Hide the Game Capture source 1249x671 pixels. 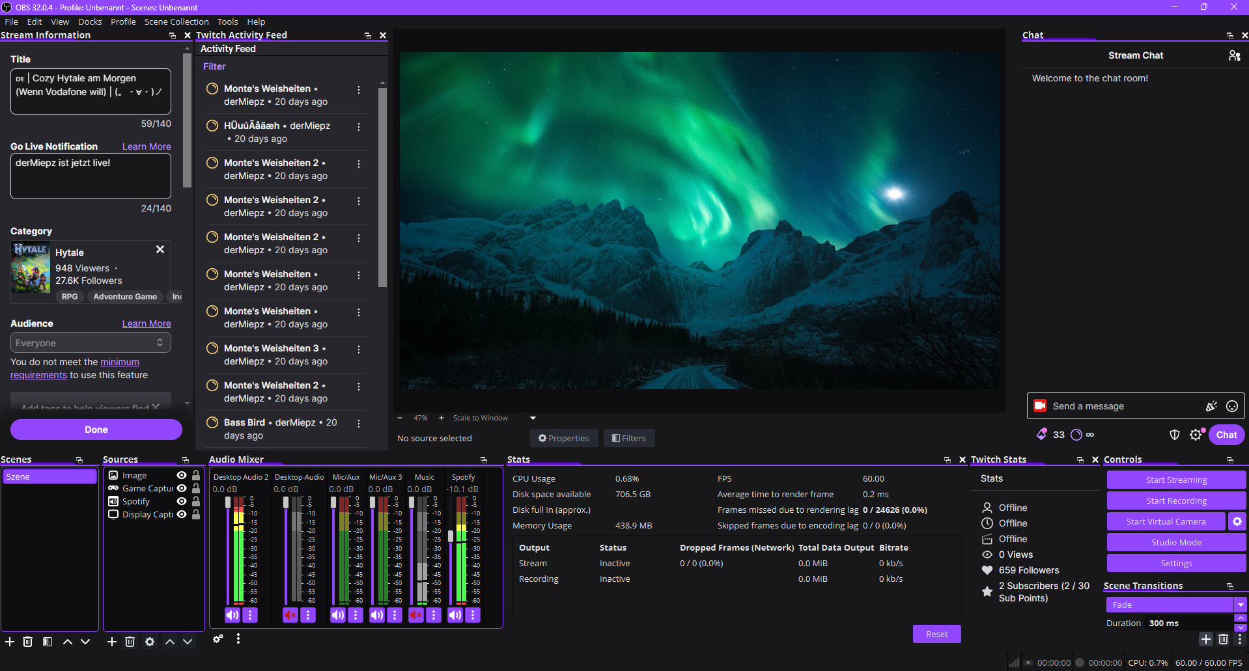click(x=182, y=489)
